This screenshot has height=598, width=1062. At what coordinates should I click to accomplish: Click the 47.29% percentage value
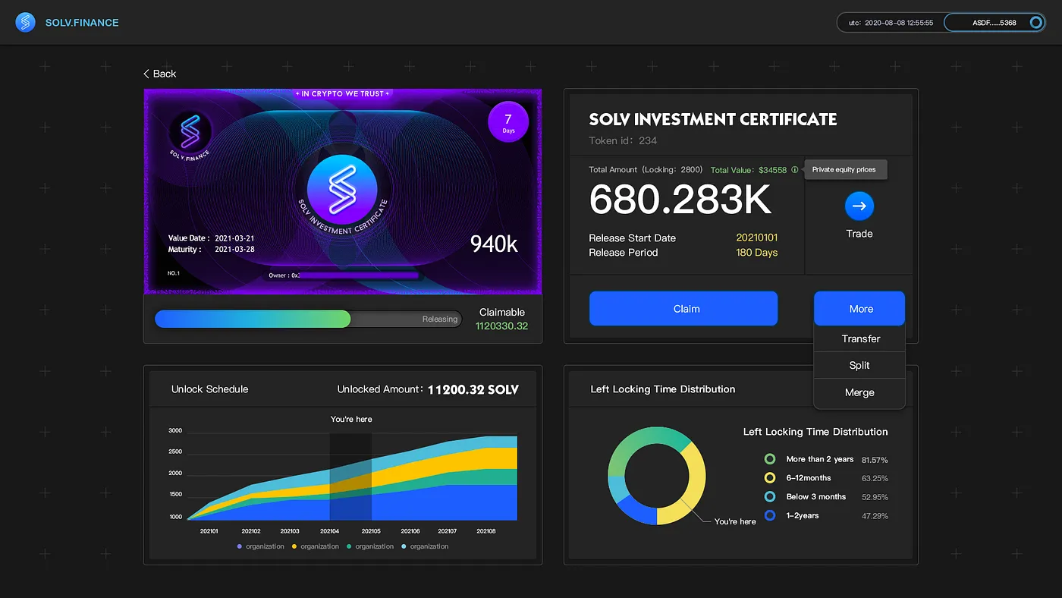875,516
